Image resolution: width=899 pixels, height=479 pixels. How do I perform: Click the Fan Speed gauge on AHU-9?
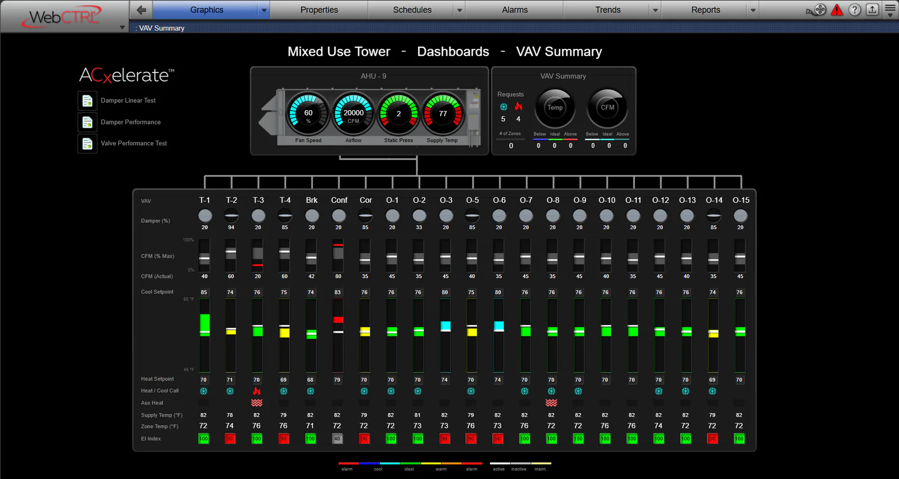click(308, 113)
